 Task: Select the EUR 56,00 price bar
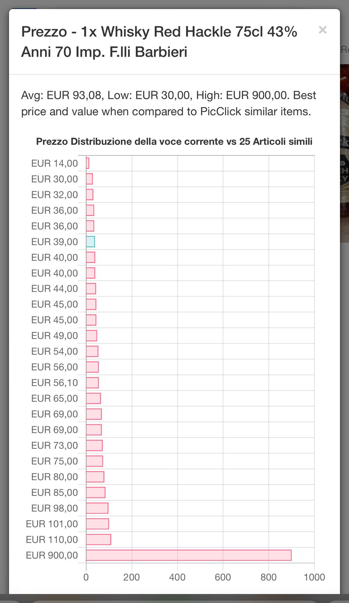point(92,367)
